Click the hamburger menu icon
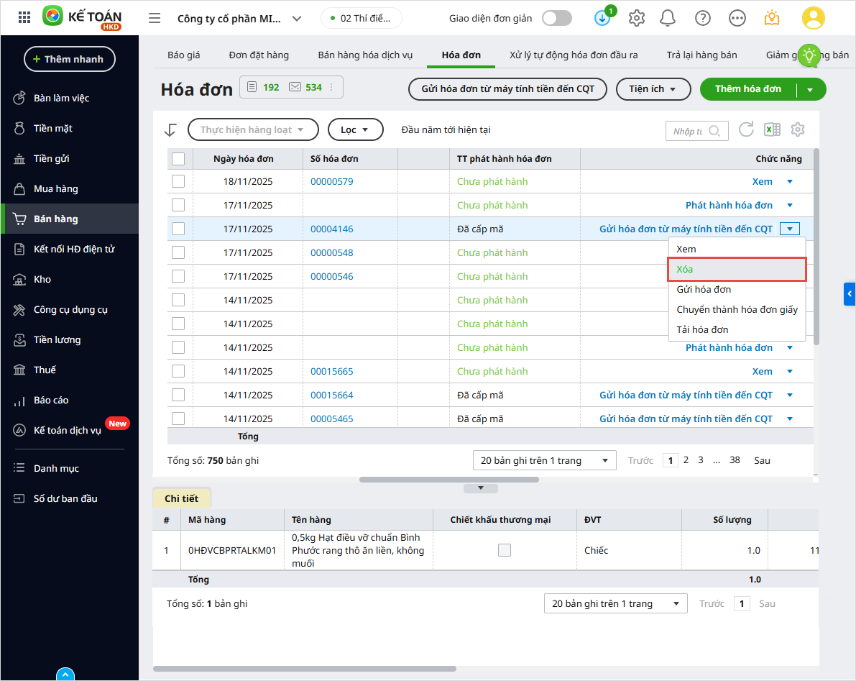 [x=155, y=18]
